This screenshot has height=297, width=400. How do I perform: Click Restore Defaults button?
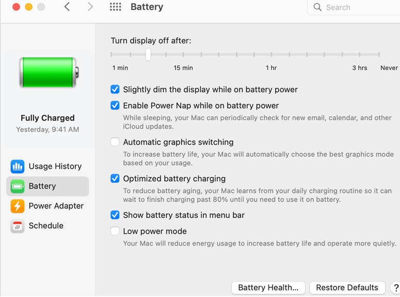pos(347,288)
